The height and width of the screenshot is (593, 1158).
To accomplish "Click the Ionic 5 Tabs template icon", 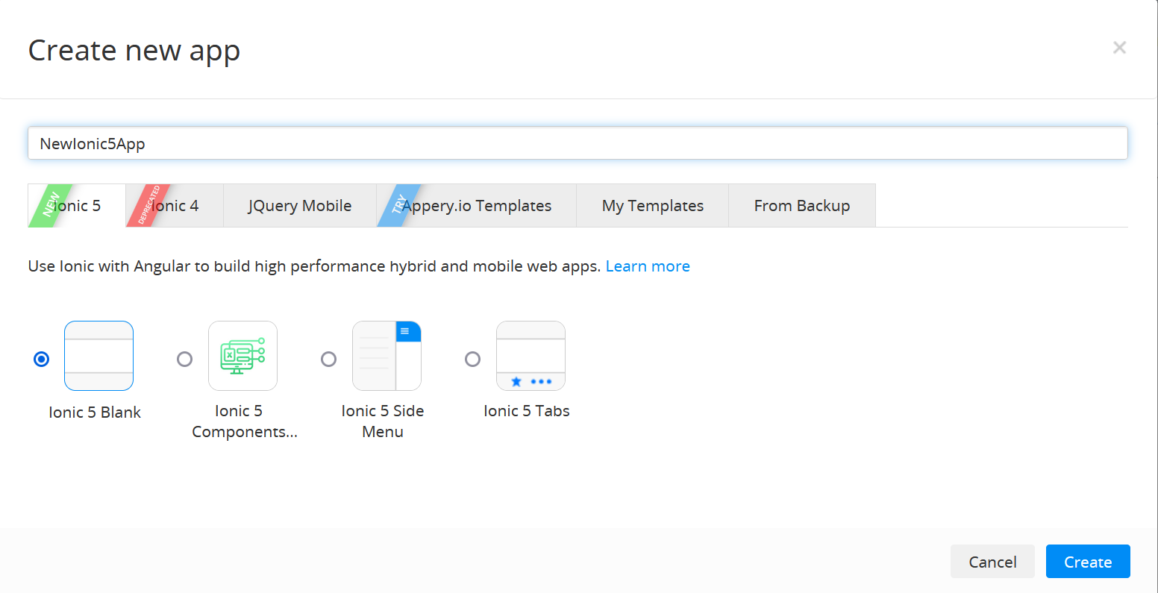I will (x=531, y=356).
